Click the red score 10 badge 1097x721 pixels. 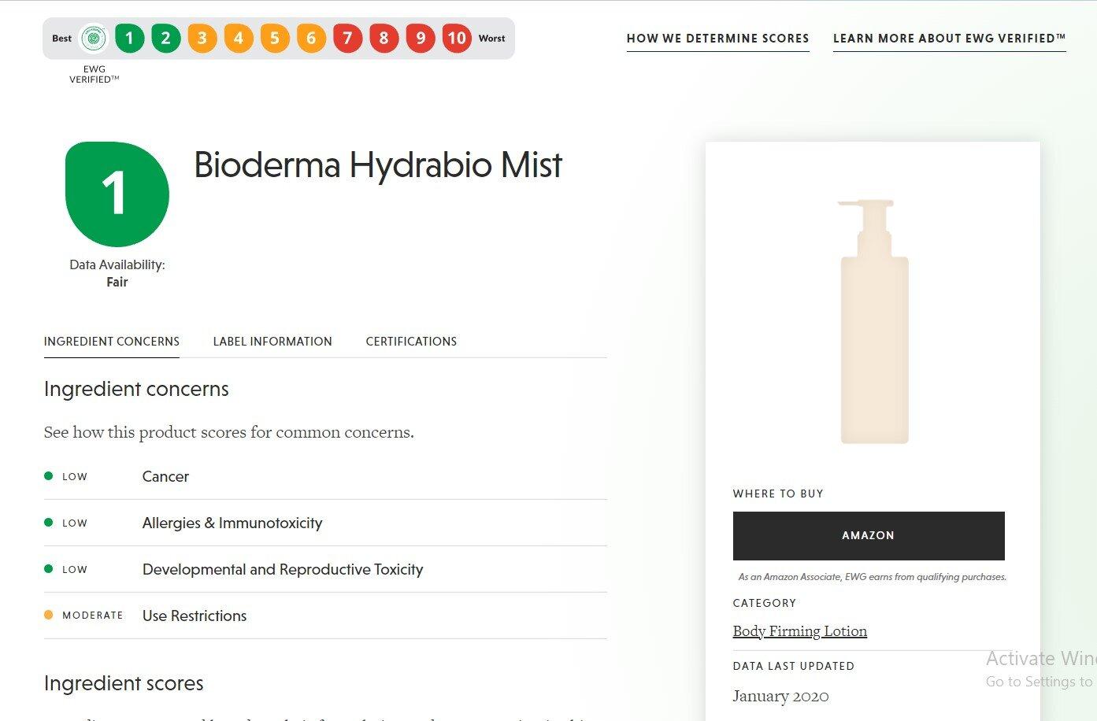pyautogui.click(x=457, y=38)
